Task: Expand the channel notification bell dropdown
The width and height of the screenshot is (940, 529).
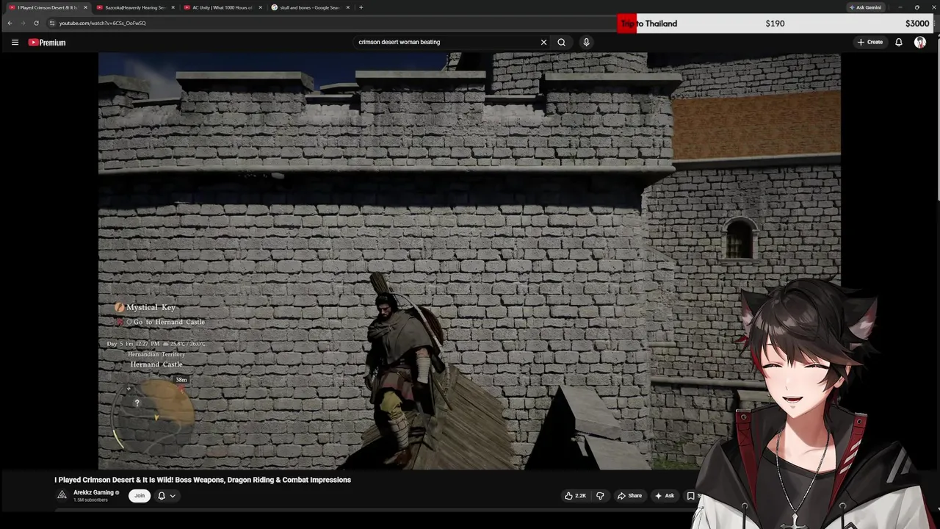Action: (167, 496)
